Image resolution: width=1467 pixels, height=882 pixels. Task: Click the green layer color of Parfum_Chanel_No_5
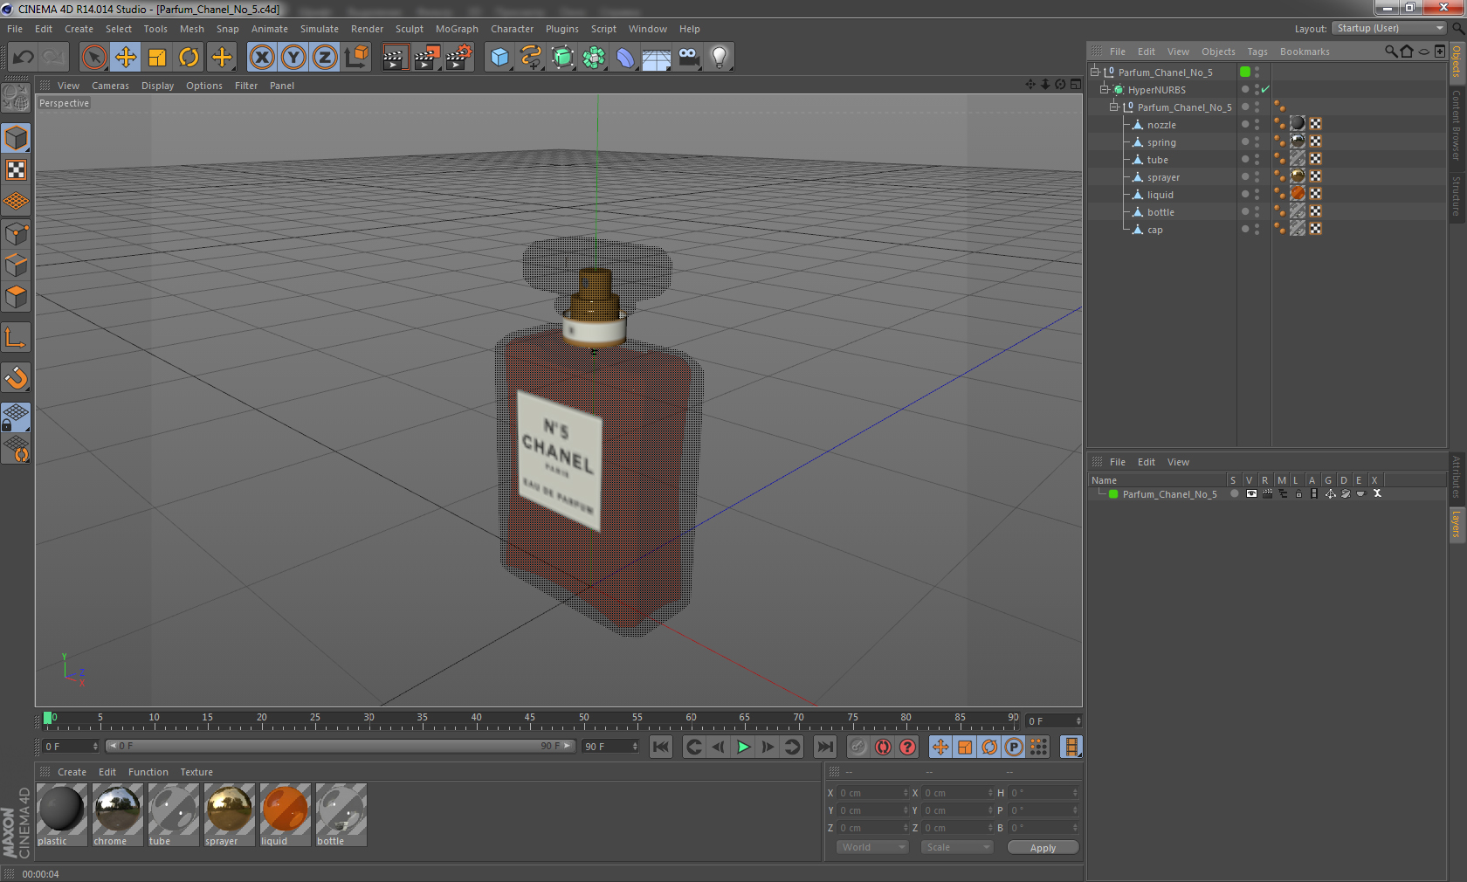point(1113,494)
